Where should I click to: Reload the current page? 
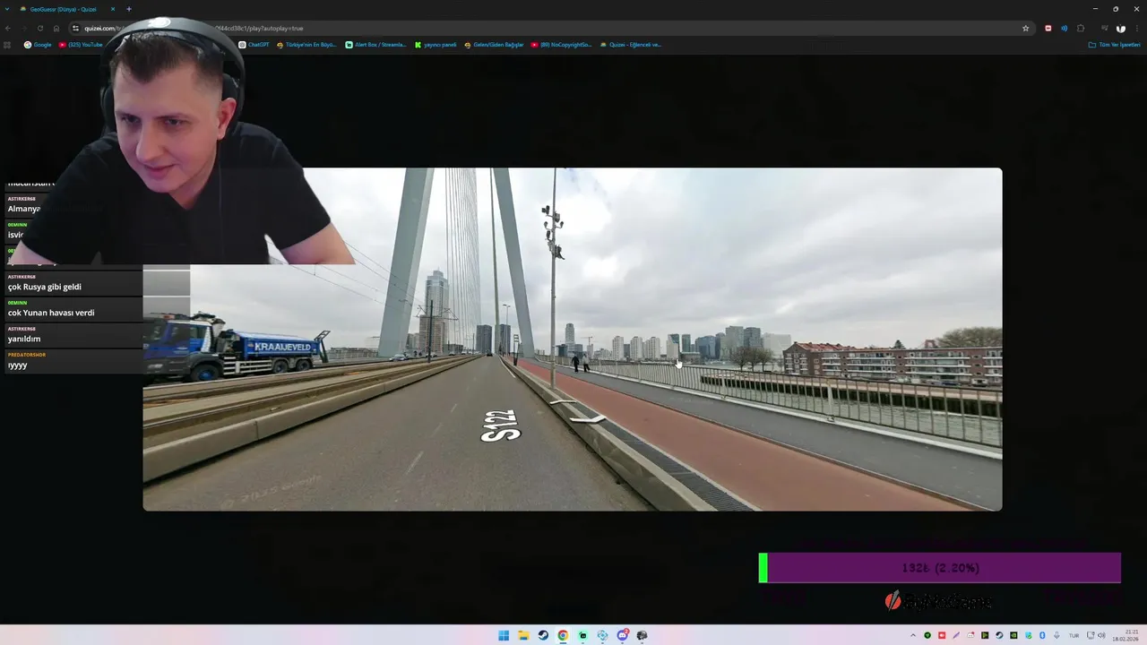tap(40, 28)
